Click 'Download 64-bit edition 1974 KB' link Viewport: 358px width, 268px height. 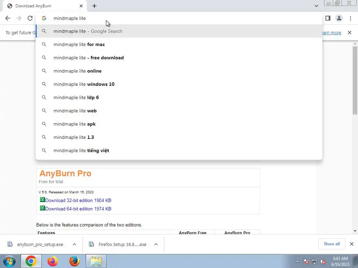[x=78, y=209]
